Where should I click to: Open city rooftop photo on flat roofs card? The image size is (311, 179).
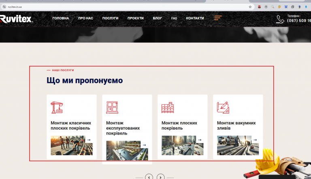click(x=183, y=145)
